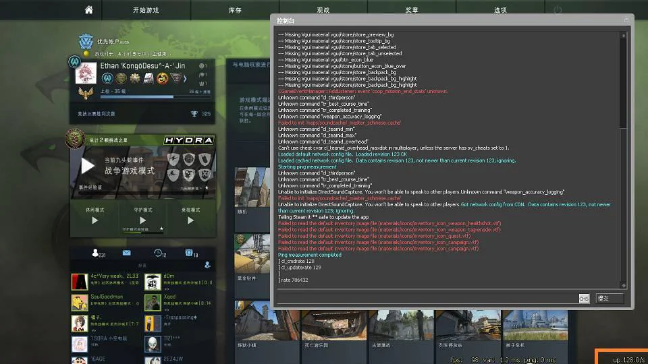This screenshot has width=648, height=364.
Task: Click the second bronze coin medal in profile row
Action: (x=121, y=78)
